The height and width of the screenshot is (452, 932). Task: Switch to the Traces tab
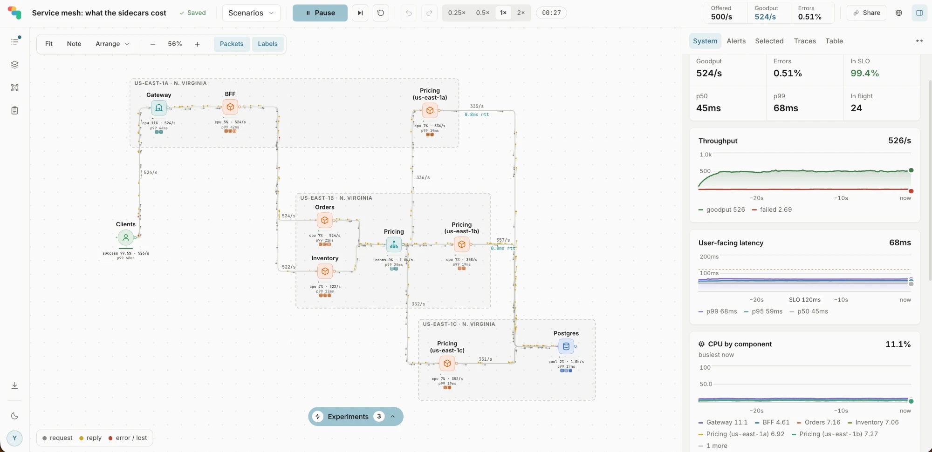[805, 41]
